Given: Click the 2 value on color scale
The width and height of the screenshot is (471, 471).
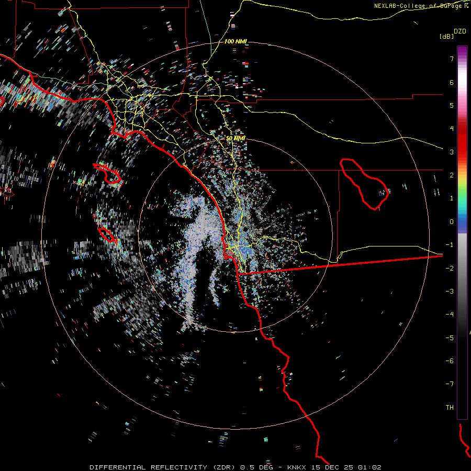Looking at the screenshot, I should (x=452, y=175).
